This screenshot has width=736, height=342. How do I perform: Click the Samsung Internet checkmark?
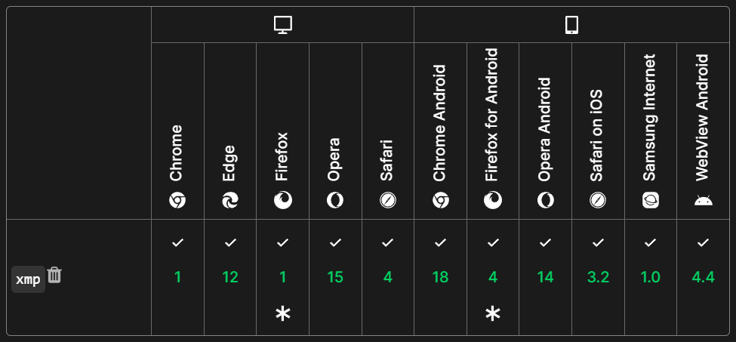tap(650, 243)
